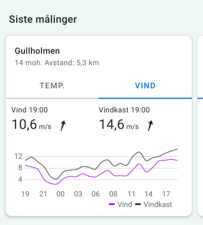
Task: Select the VIND tab
Action: click(x=145, y=86)
